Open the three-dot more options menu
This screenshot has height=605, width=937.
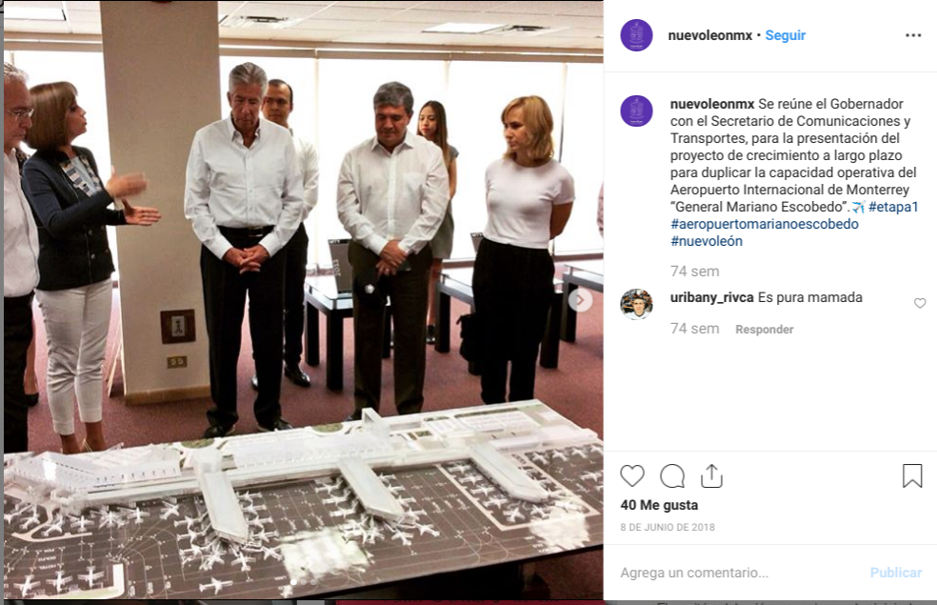pyautogui.click(x=913, y=35)
